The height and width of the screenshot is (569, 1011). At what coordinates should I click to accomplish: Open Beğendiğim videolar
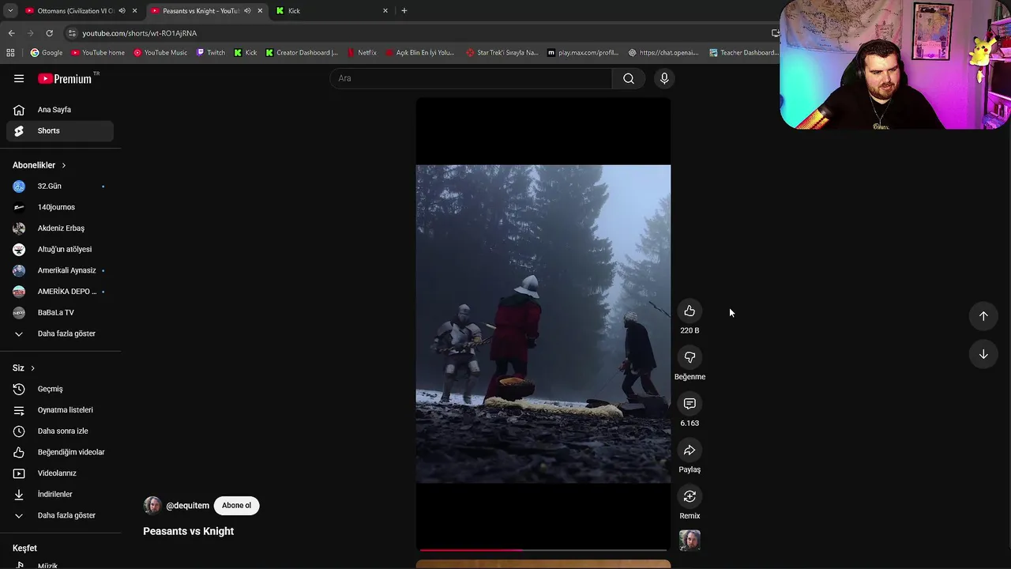[60, 452]
